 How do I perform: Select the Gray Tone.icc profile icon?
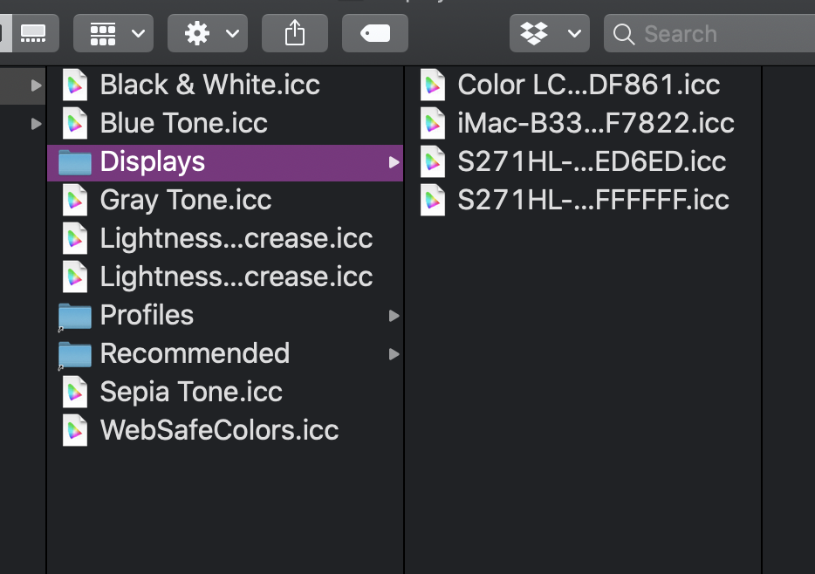[75, 200]
